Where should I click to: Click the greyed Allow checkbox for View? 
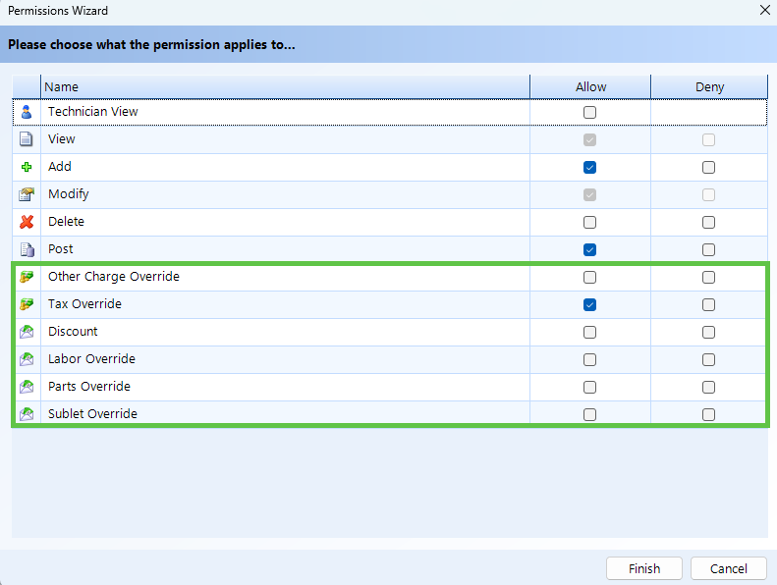tap(589, 140)
